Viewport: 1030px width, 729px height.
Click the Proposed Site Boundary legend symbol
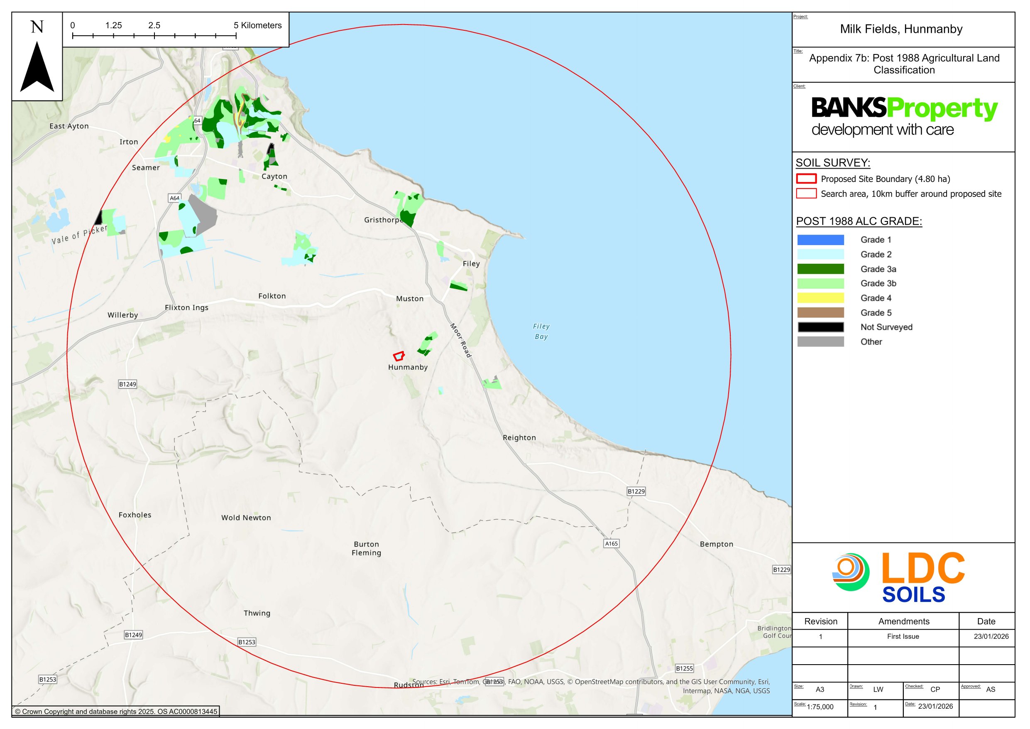coord(806,179)
